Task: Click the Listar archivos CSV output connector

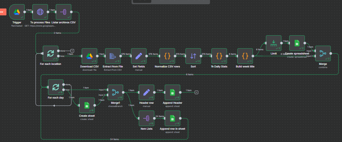Action: point(71,12)
